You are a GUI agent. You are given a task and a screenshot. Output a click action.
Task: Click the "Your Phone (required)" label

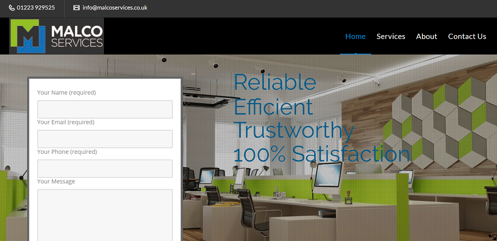[x=67, y=152]
